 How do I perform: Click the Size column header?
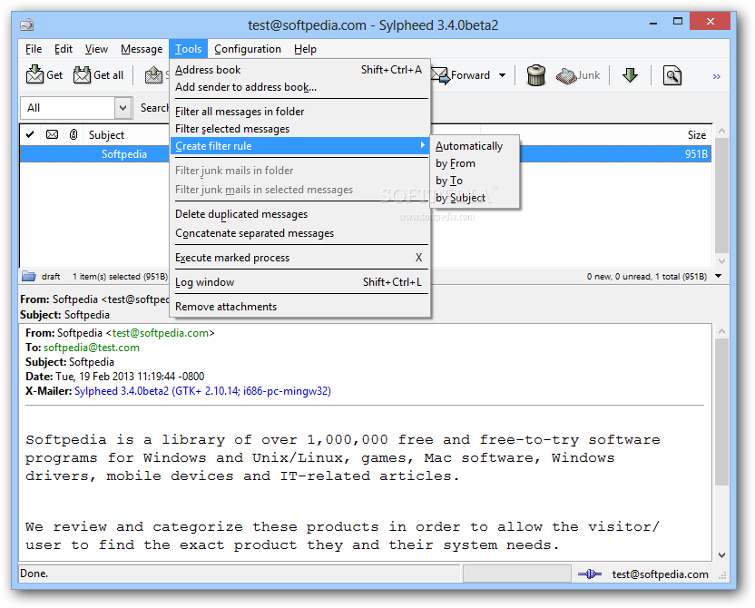pyautogui.click(x=696, y=135)
